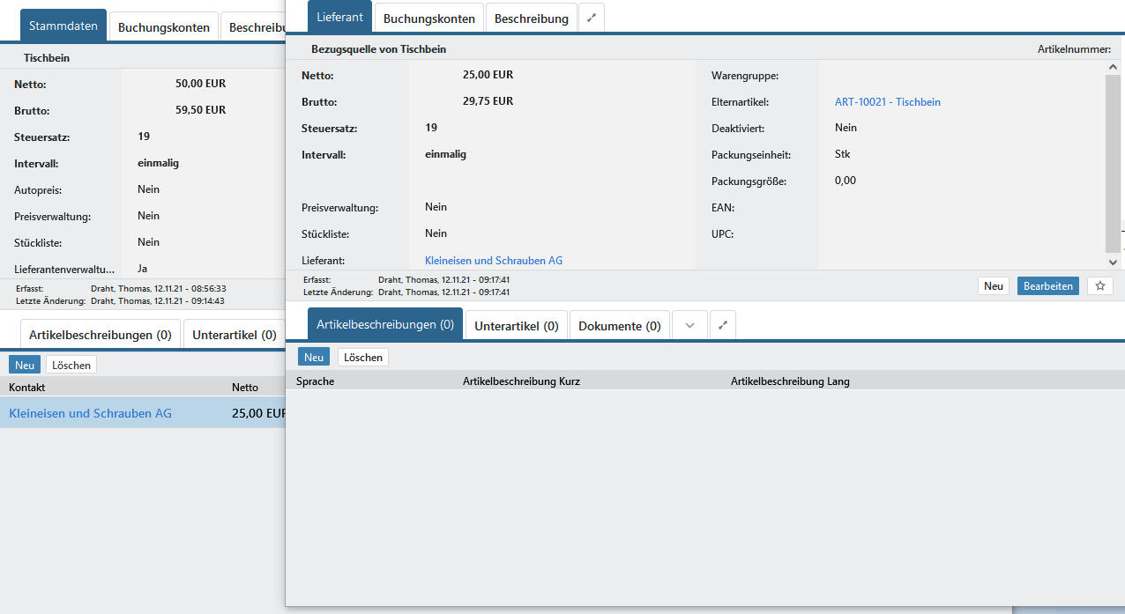Image resolution: width=1125 pixels, height=614 pixels.
Task: Expand the Lieferant panel with the top expand icon
Action: click(x=592, y=18)
